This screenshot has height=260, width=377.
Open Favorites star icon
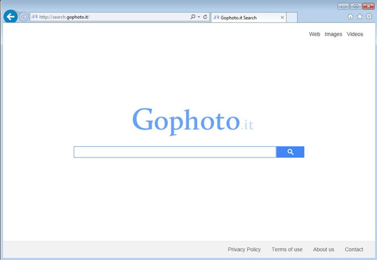(x=359, y=16)
